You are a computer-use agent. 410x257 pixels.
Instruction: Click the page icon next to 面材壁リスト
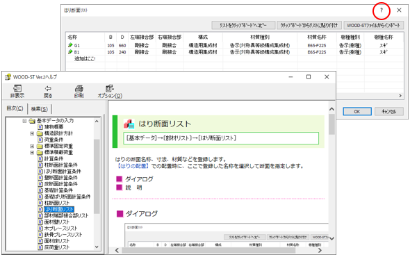[x=40, y=222]
